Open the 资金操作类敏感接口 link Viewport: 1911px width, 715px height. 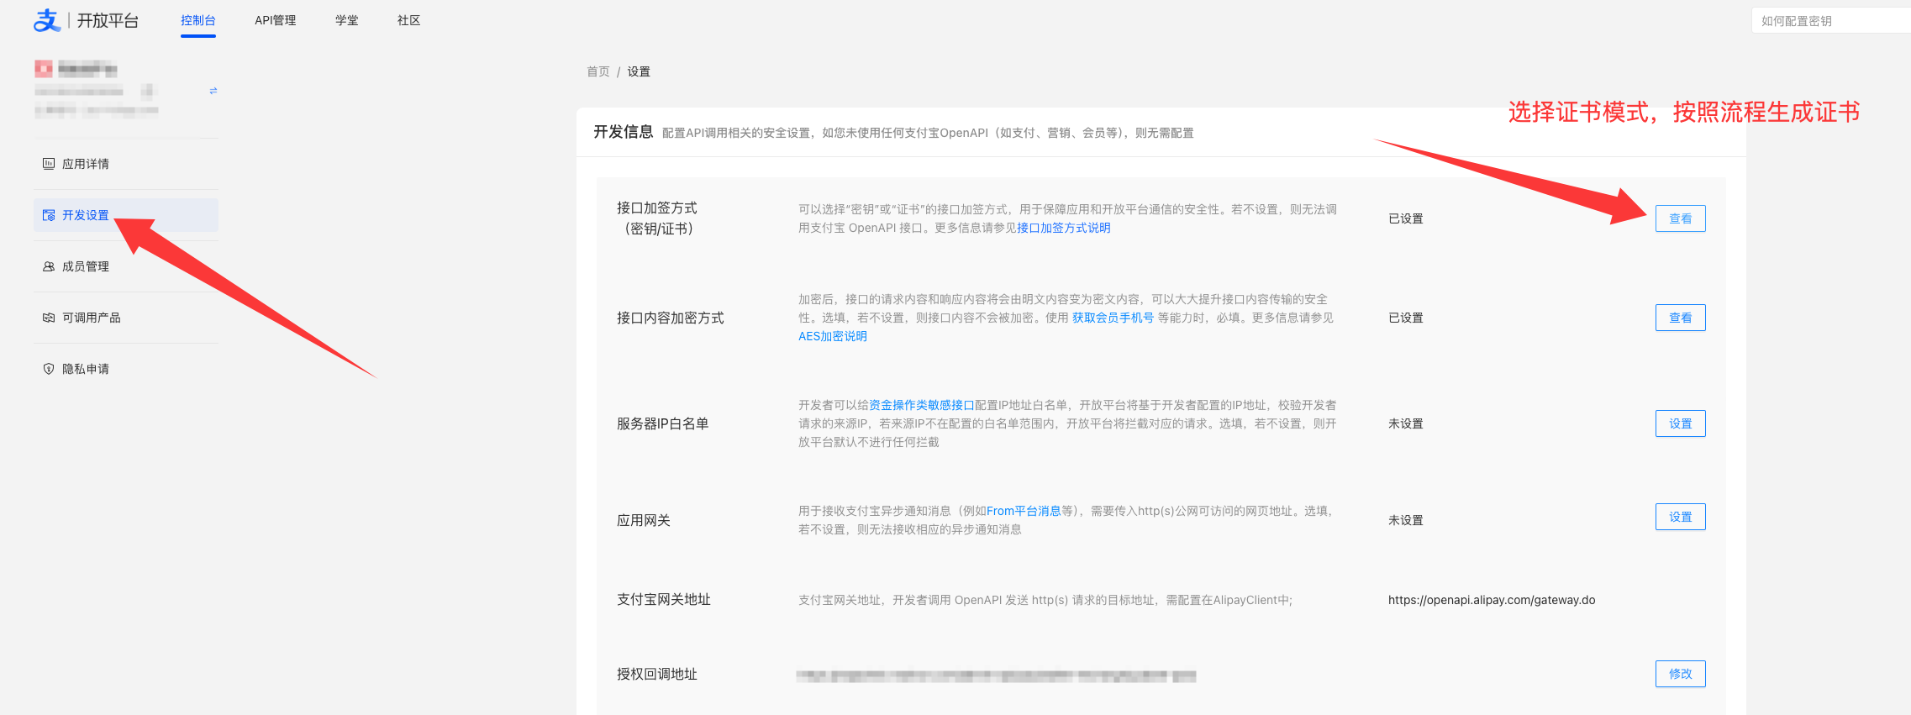click(922, 405)
